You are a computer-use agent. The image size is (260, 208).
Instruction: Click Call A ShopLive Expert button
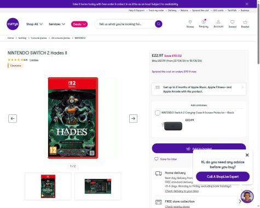(x=223, y=176)
